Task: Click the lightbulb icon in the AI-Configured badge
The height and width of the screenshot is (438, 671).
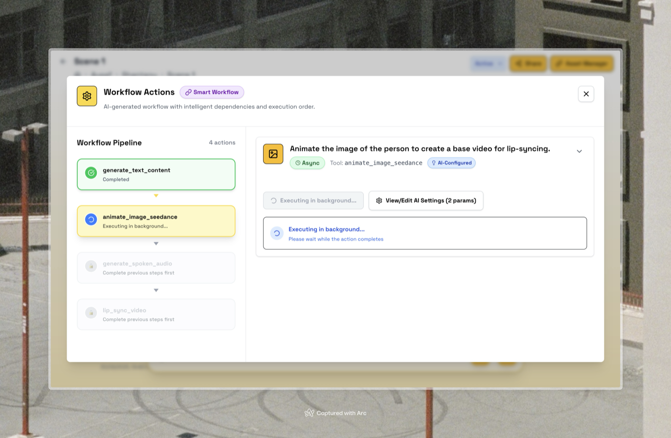Action: (433, 163)
